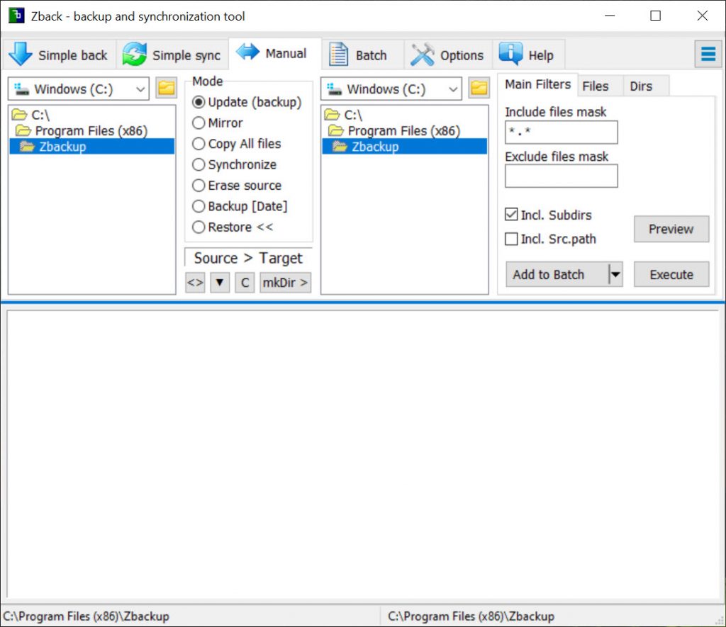Image resolution: width=726 pixels, height=627 pixels.
Task: Select Program Files (x86) in source tree
Action: click(x=91, y=130)
